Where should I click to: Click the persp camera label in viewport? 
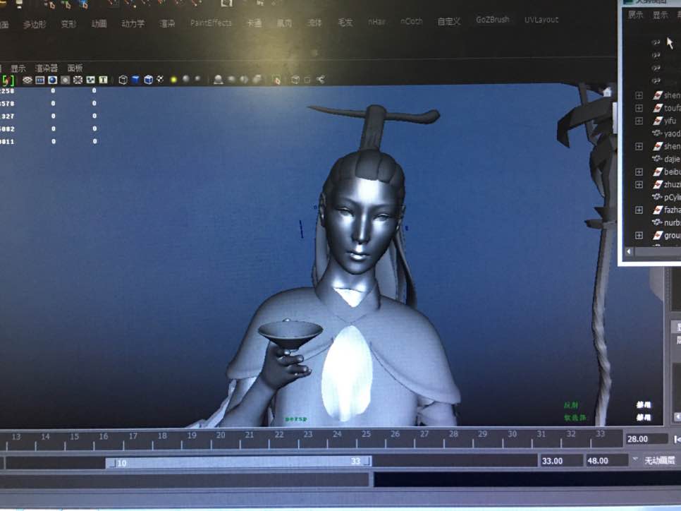pyautogui.click(x=296, y=419)
